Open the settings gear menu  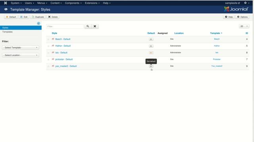(x=246, y=3)
